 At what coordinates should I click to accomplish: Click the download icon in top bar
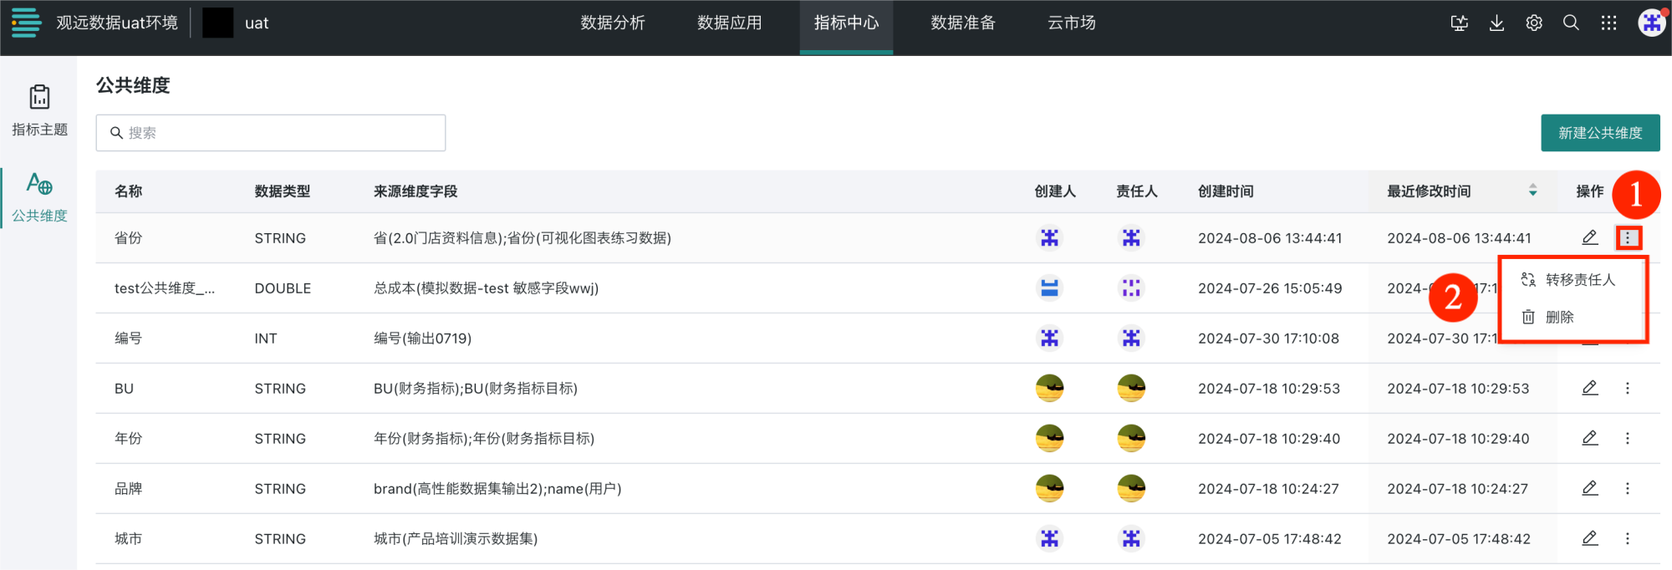pos(1496,23)
